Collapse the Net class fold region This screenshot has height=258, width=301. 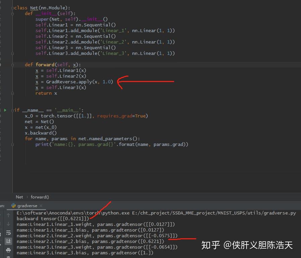coord(12,7)
